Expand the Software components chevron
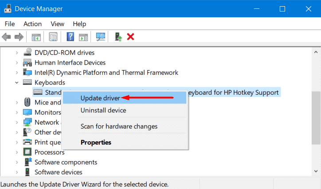Screen dimensions: 321x189 [x=17, y=162]
